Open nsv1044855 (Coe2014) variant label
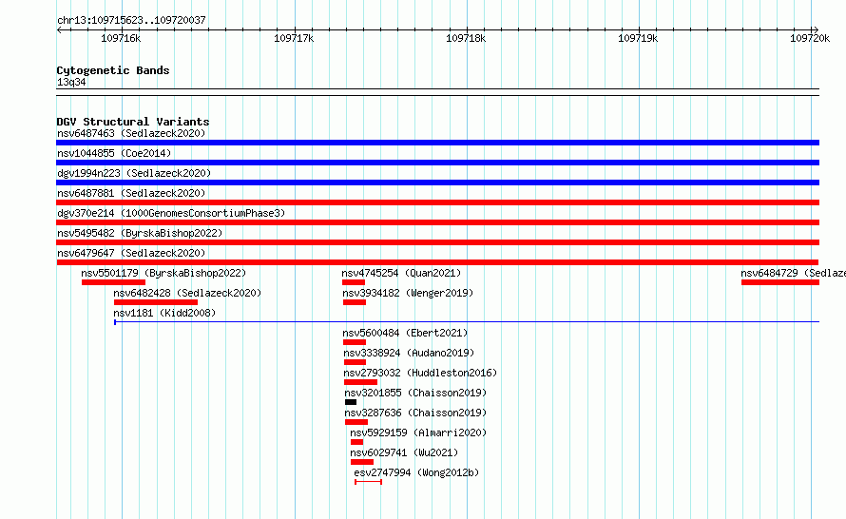The image size is (846, 519). point(114,153)
